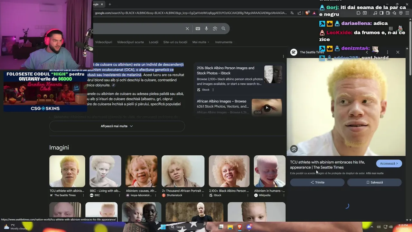Show hidden system tray icons chevron

click(372, 227)
